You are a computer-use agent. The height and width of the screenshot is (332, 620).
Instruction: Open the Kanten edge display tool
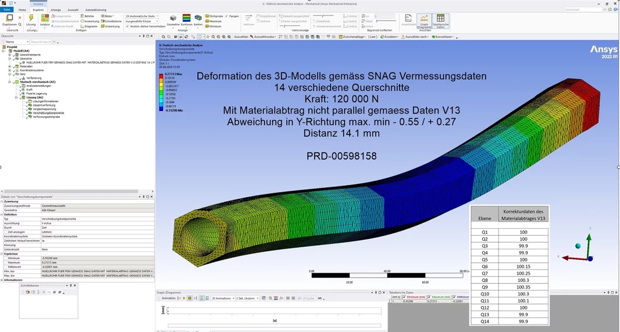pos(198,20)
